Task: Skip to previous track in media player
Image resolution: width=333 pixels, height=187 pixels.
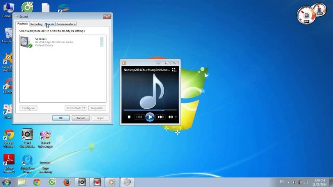Action: [139, 117]
